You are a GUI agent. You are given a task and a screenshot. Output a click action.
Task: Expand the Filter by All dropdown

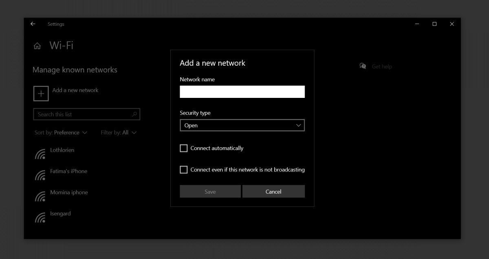point(119,133)
